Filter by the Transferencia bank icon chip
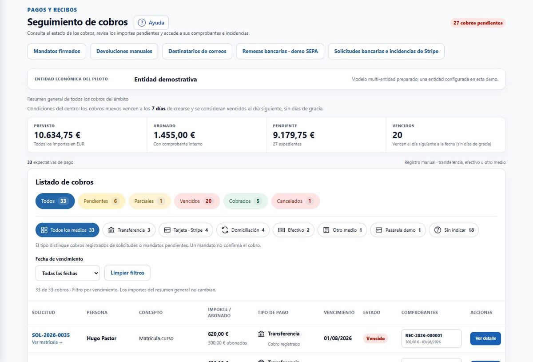The width and height of the screenshot is (533, 362). [111, 230]
